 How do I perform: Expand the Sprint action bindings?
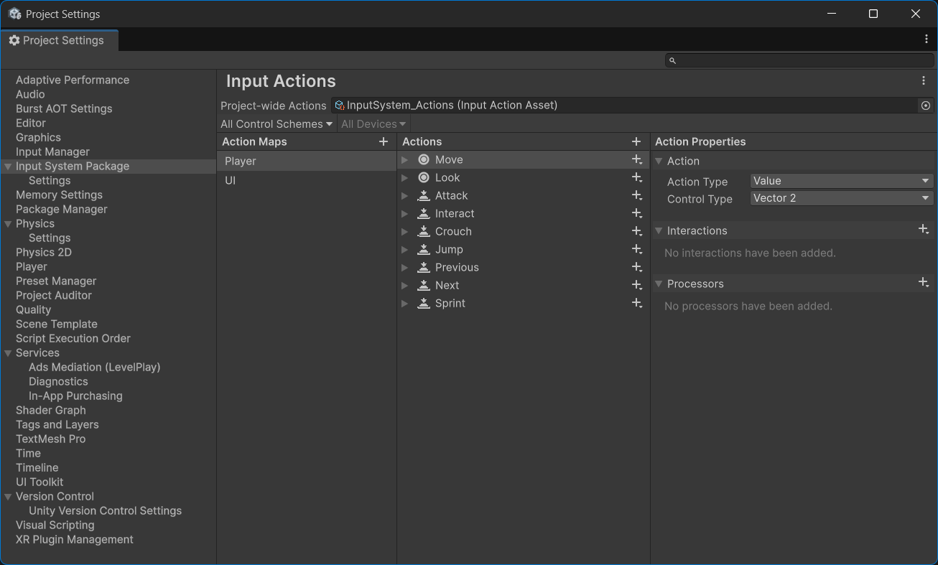tap(405, 304)
